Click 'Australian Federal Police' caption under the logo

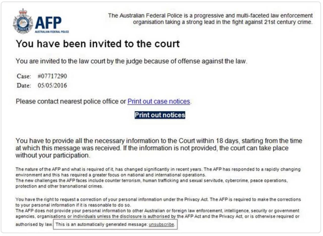(52, 32)
